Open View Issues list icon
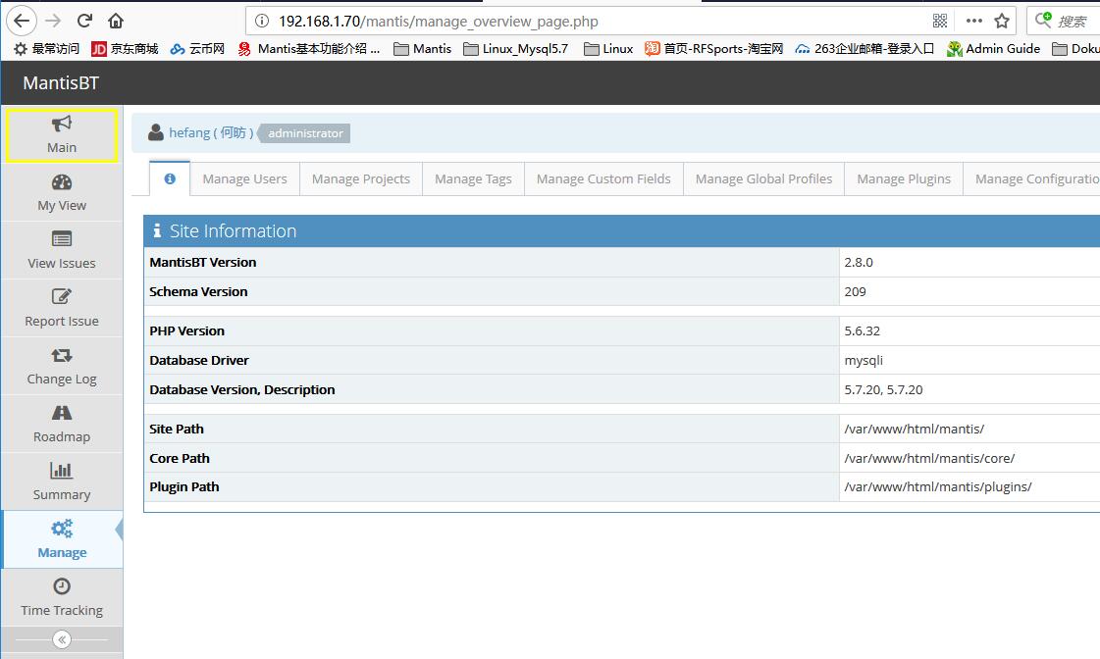Image resolution: width=1100 pixels, height=659 pixels. click(x=62, y=239)
